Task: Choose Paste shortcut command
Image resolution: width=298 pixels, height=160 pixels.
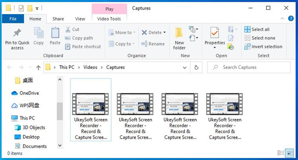Action: (83, 46)
